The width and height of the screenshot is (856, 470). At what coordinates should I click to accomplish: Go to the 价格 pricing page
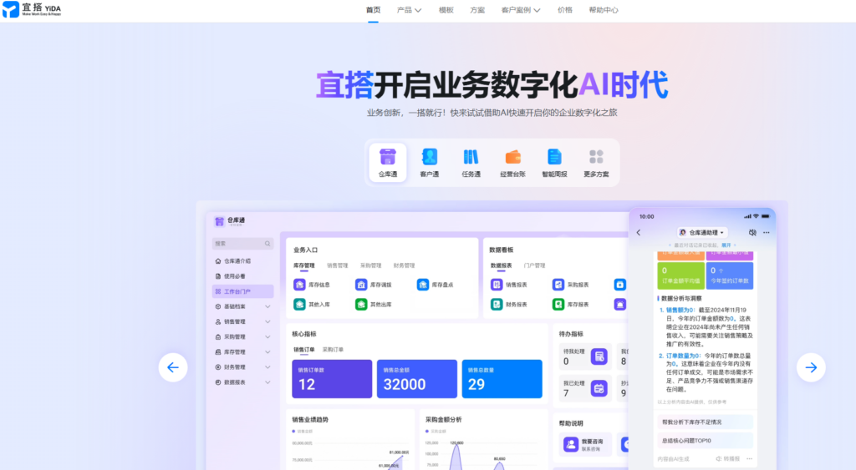pyautogui.click(x=565, y=10)
